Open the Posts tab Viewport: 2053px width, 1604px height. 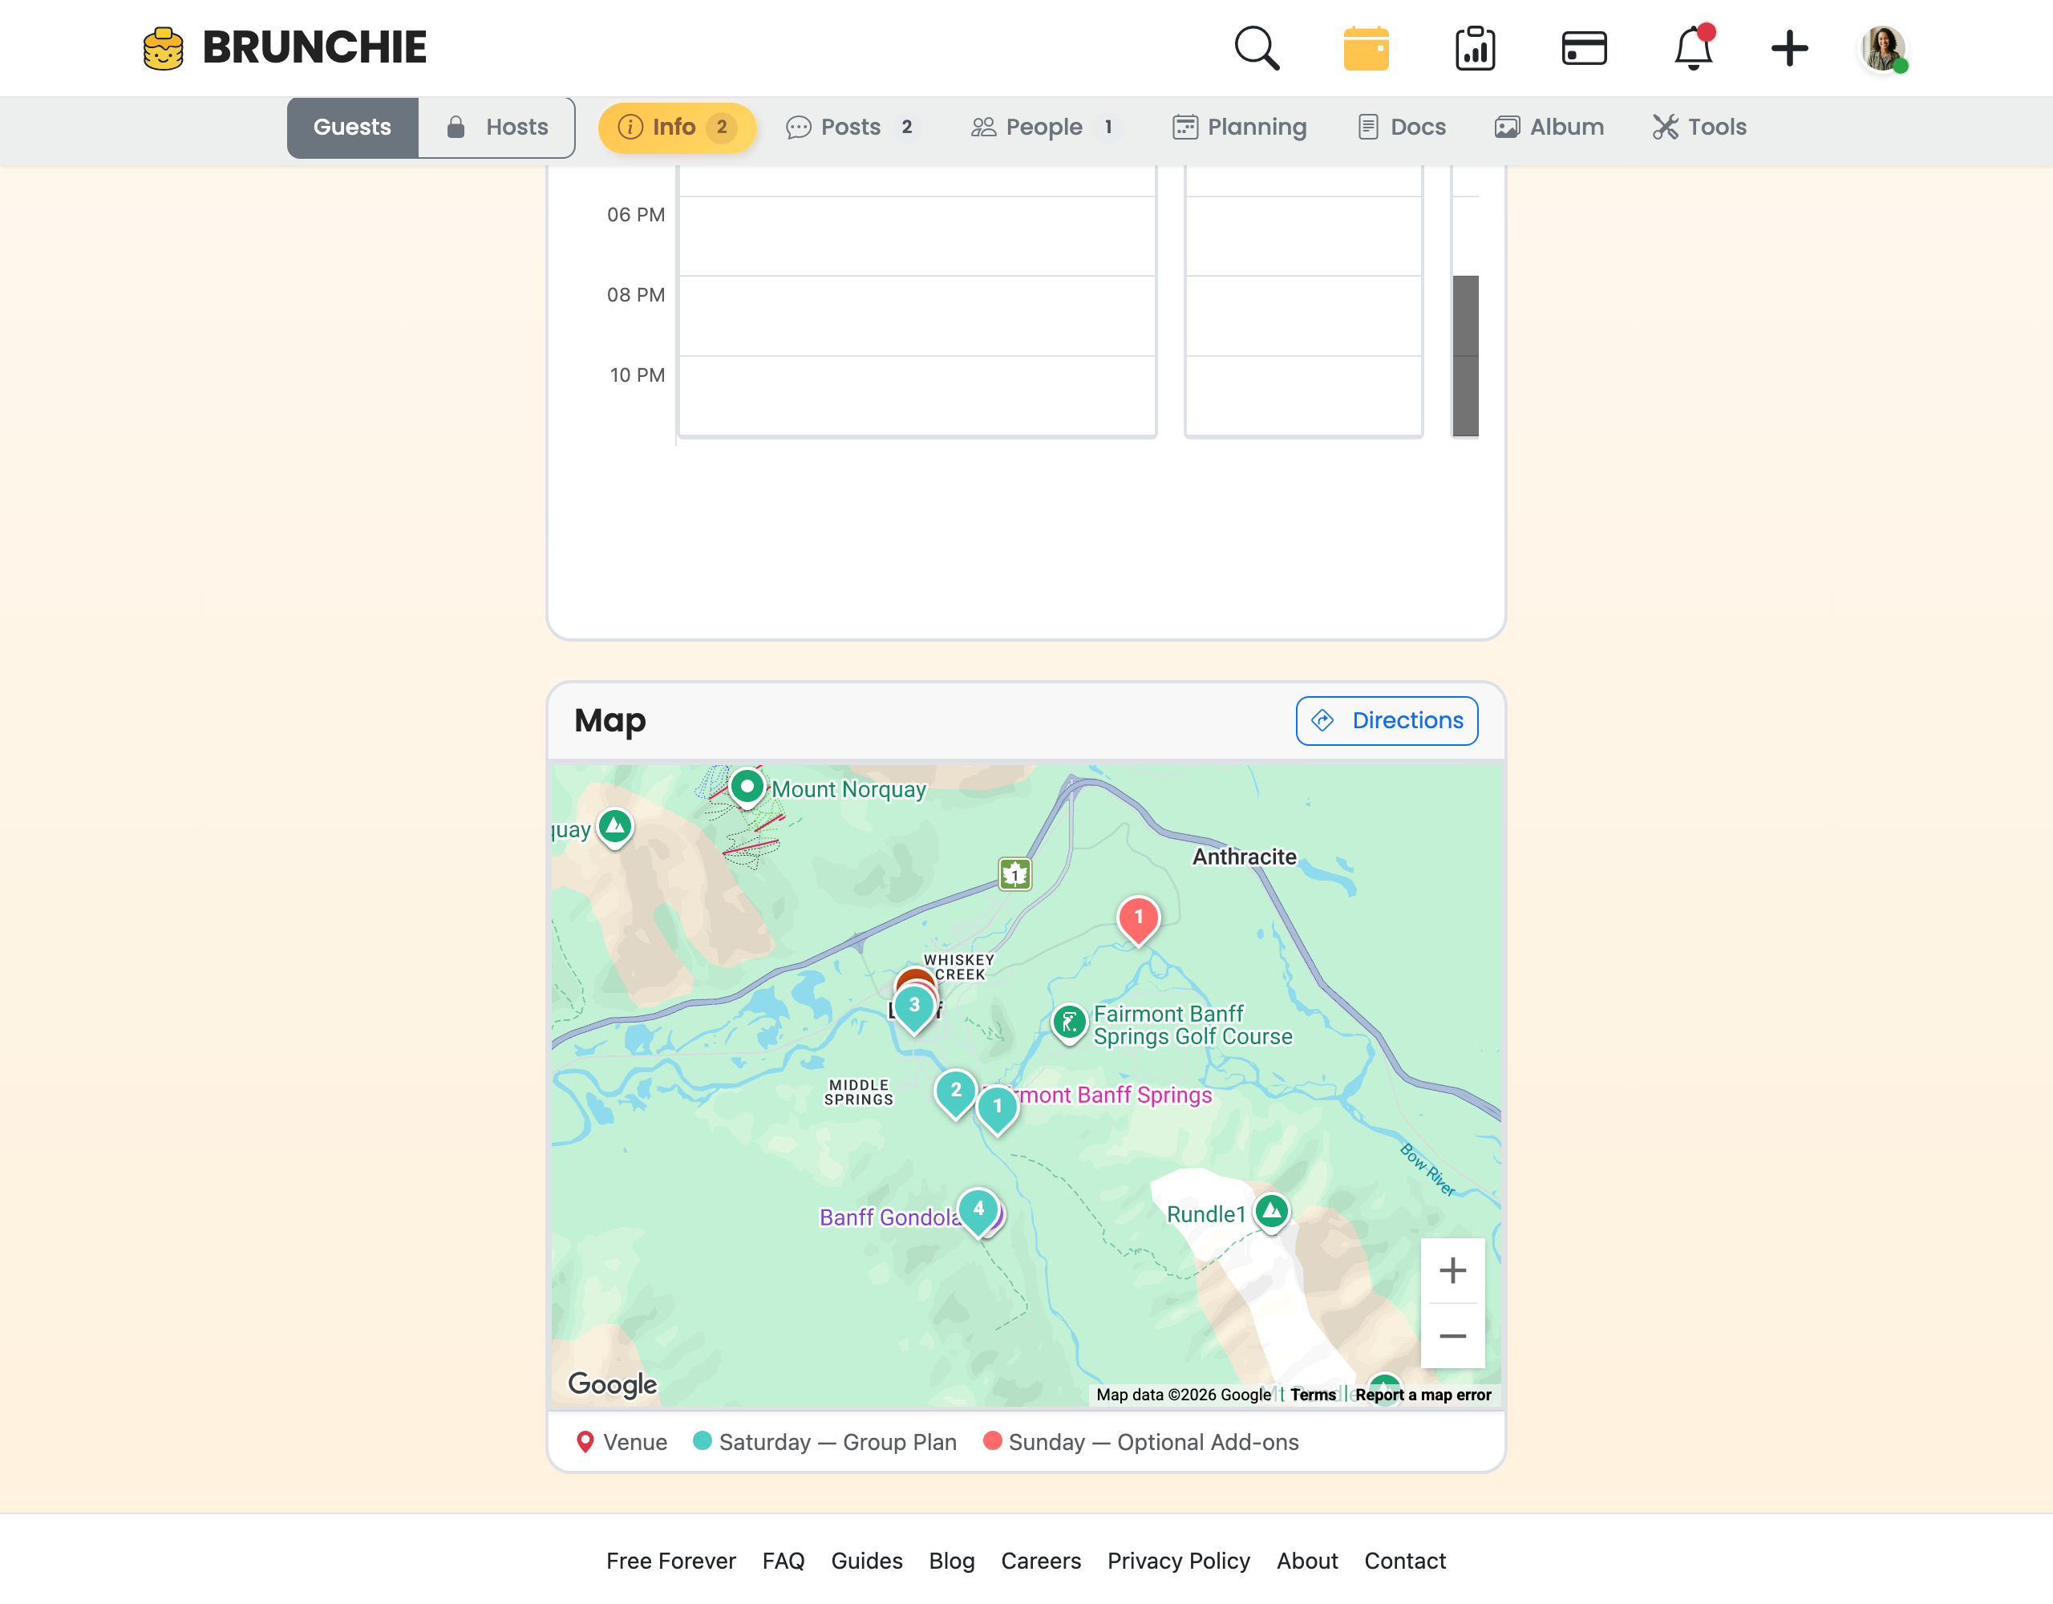click(x=852, y=127)
